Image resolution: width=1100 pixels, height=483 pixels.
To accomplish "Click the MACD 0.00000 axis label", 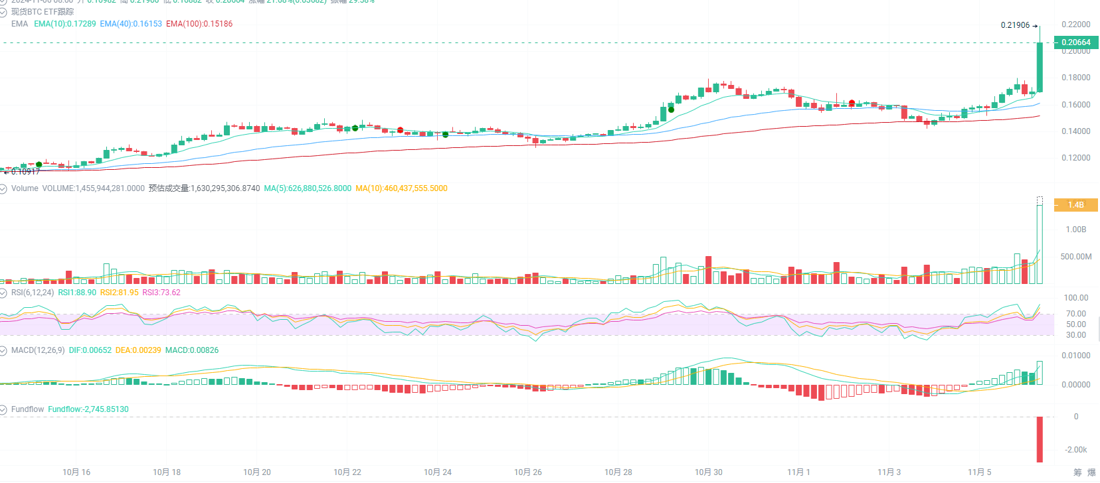I will point(1076,385).
